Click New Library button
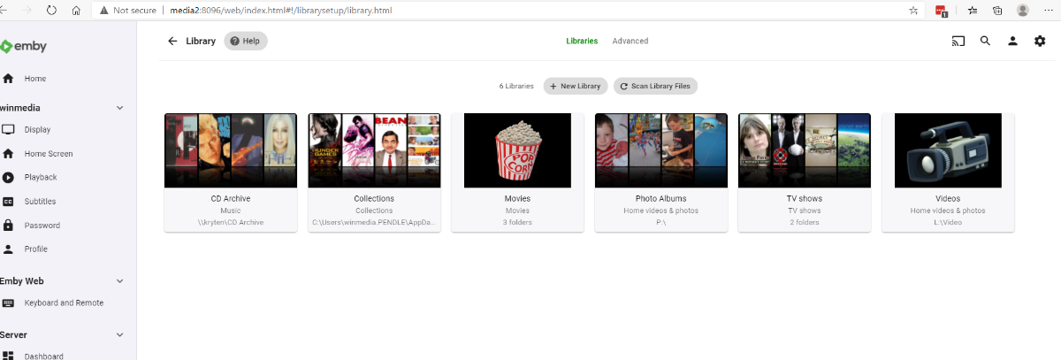 (x=576, y=86)
